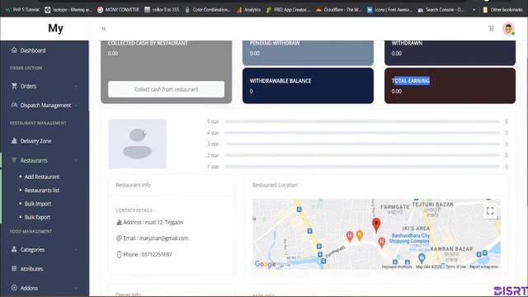Click the My logo in header
The height and width of the screenshot is (297, 528).
click(55, 28)
